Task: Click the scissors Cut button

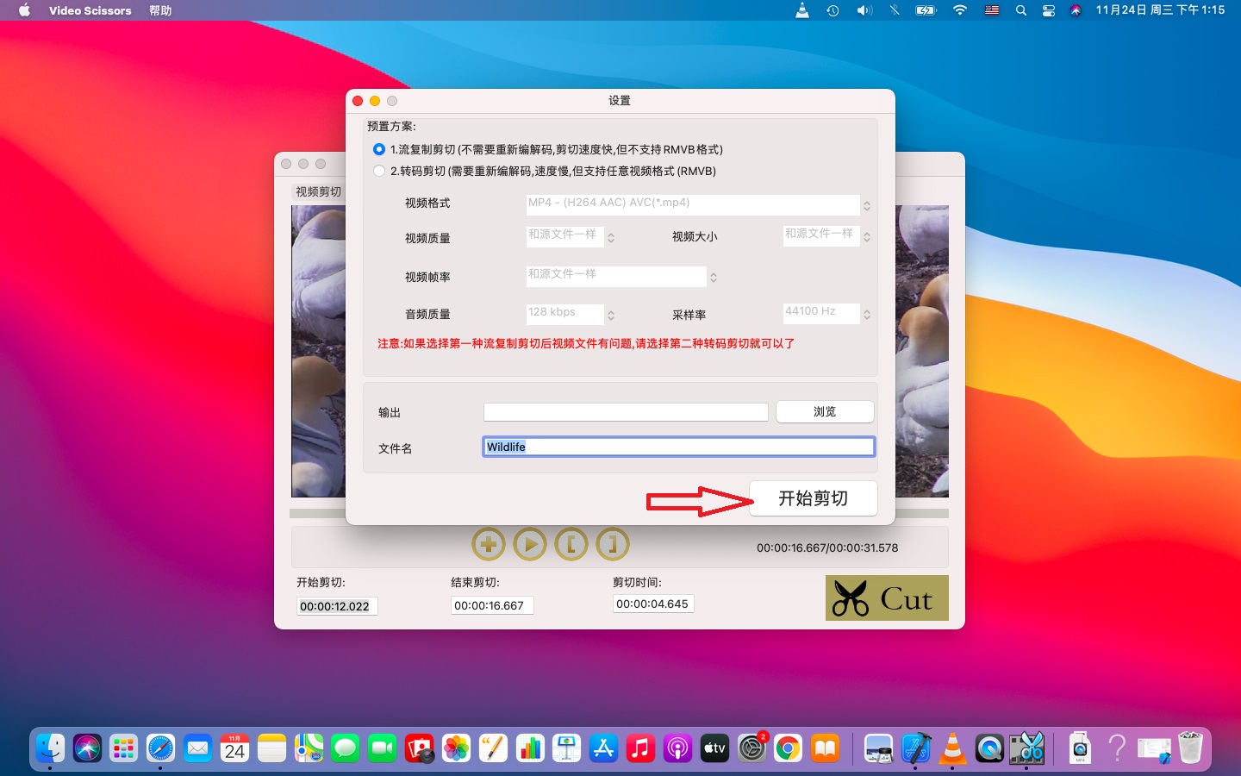Action: tap(887, 598)
